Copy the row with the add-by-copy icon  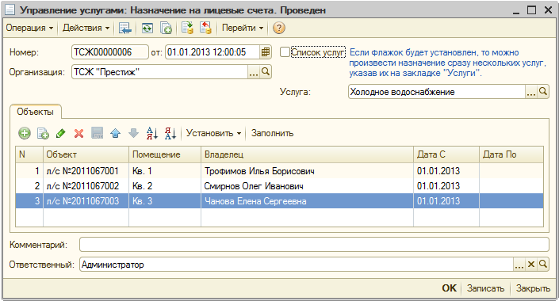point(43,134)
